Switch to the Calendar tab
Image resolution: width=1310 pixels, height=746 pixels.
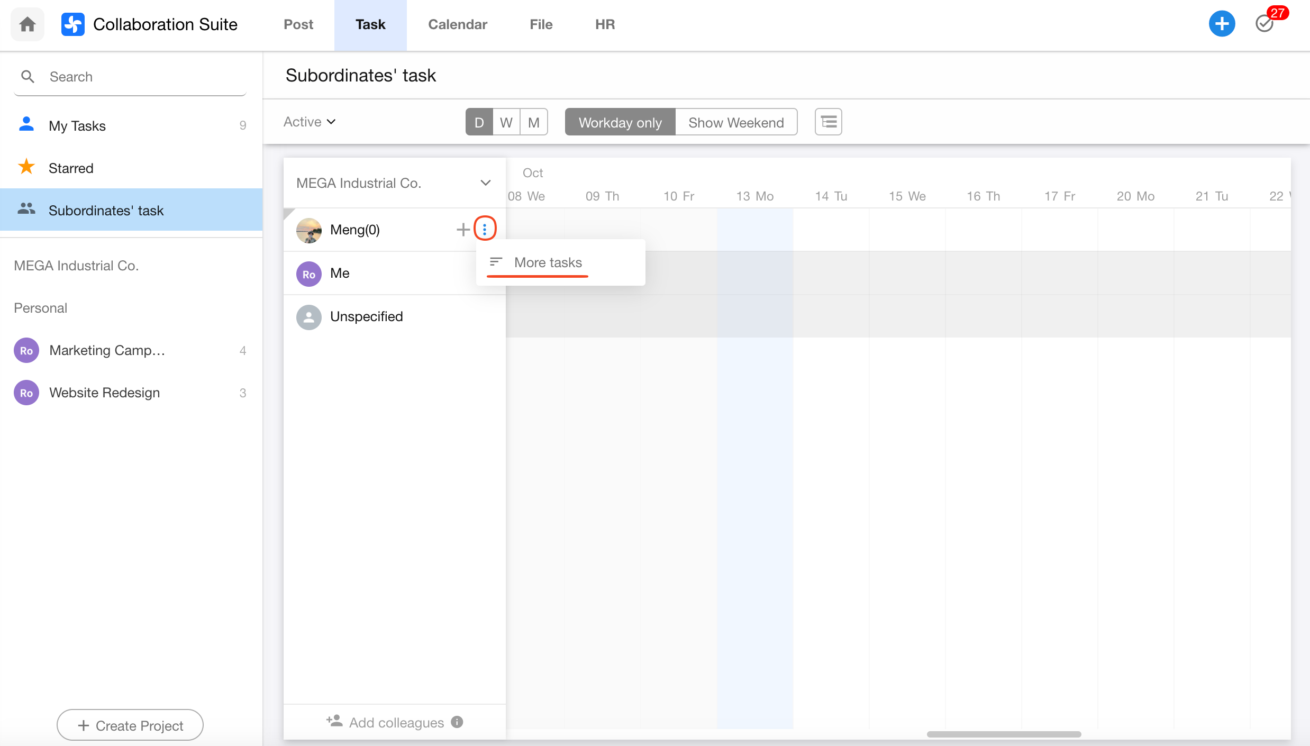[457, 24]
